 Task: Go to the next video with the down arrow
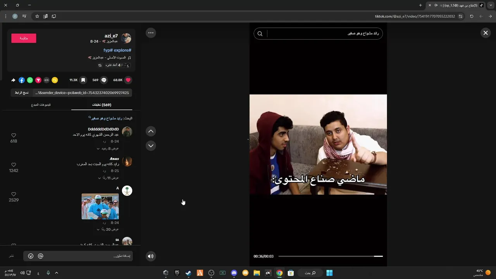(x=151, y=146)
